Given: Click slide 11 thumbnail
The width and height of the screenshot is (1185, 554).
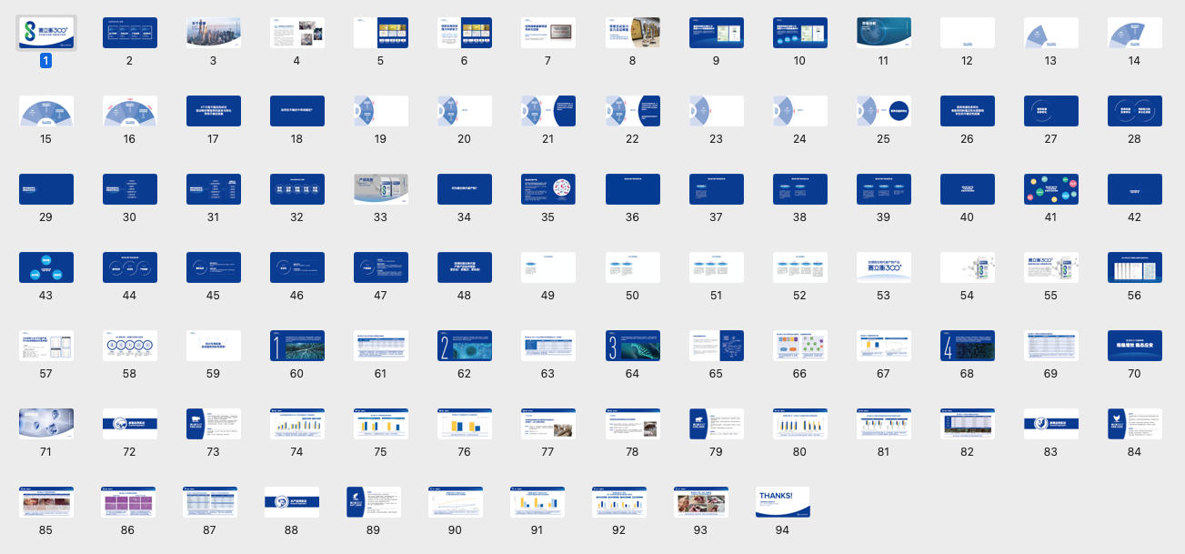Looking at the screenshot, I should (x=883, y=33).
